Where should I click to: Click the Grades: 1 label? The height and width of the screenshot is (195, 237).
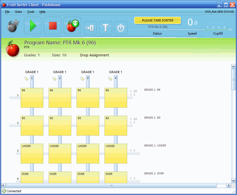coord(32,55)
